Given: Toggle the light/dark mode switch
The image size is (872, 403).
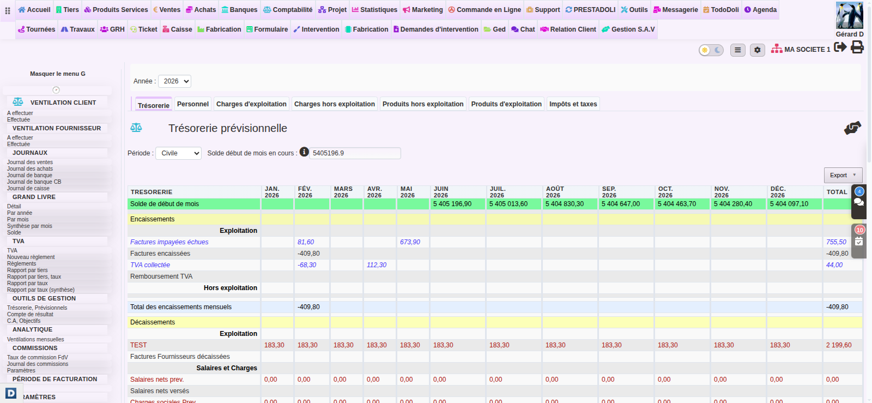Looking at the screenshot, I should pyautogui.click(x=711, y=50).
